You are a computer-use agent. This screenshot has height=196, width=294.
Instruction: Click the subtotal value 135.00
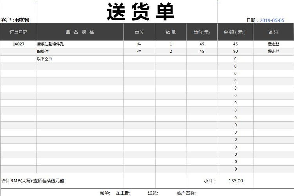236,181
